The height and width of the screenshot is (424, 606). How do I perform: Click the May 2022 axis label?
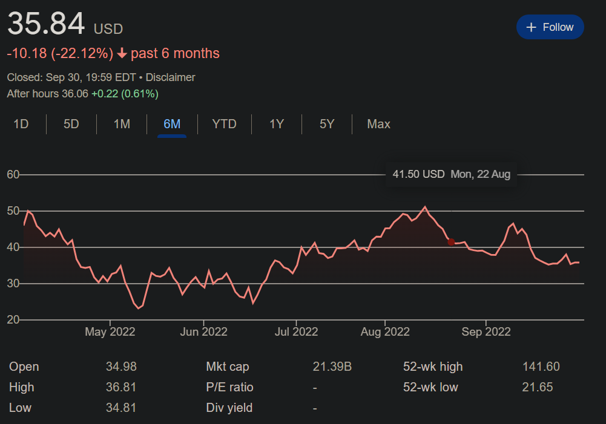click(x=110, y=331)
